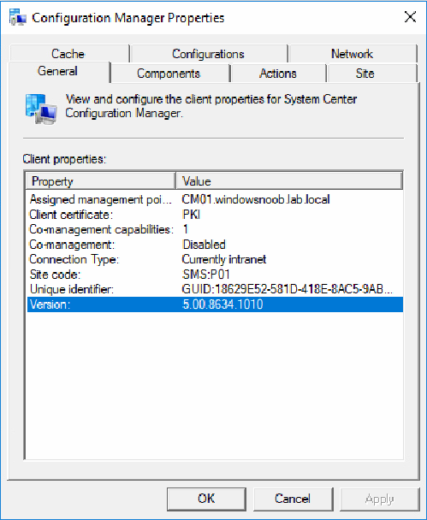This screenshot has height=520, width=427.
Task: Click the Cancel button
Action: [293, 499]
